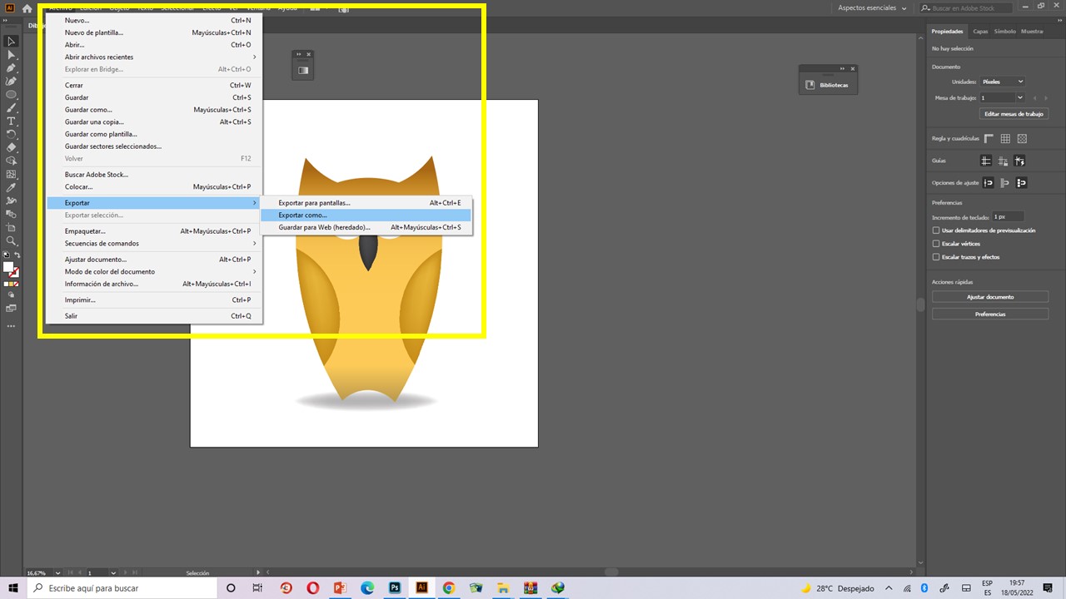Open Photoshop from the Windows taskbar
Viewport: 1066px width, 599px height.
pyautogui.click(x=395, y=588)
